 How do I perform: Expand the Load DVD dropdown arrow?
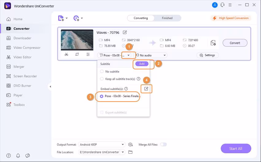click(x=82, y=18)
